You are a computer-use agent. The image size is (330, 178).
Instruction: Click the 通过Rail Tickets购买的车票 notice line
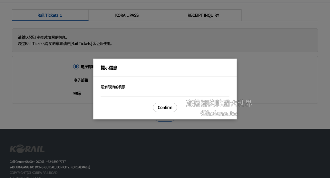tap(65, 44)
